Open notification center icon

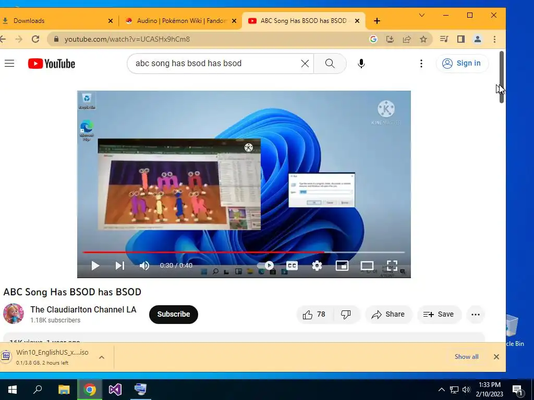click(x=517, y=390)
